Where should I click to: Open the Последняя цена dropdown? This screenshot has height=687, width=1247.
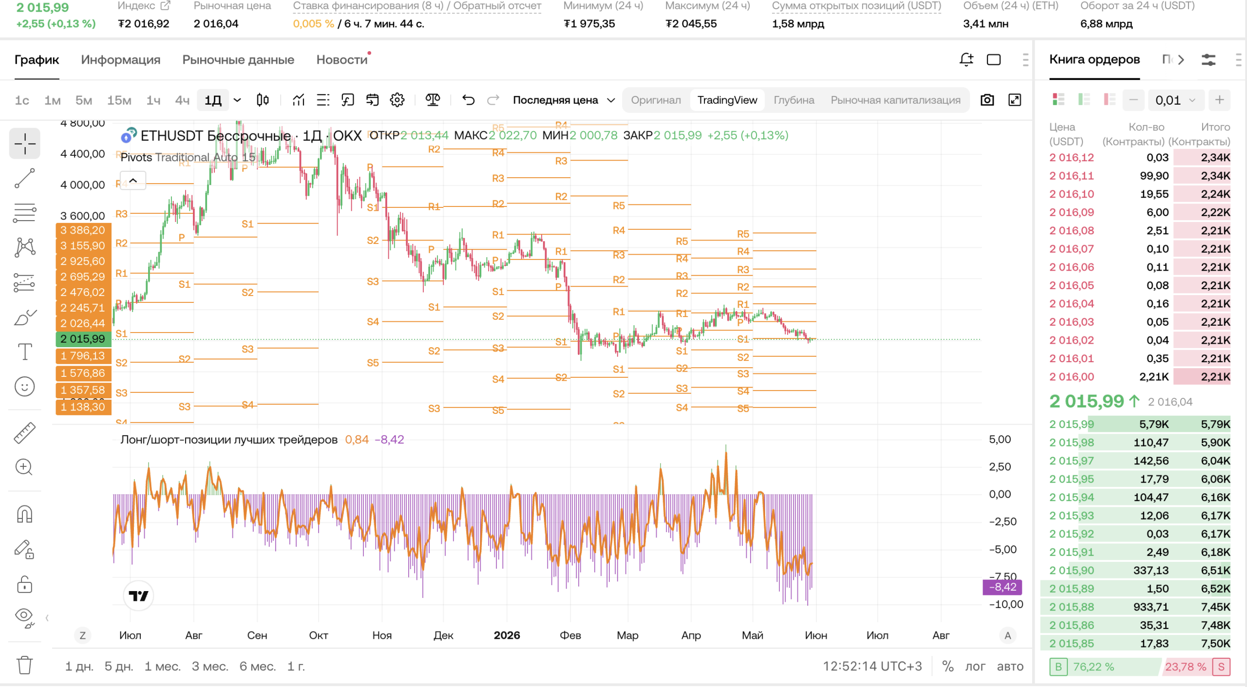[x=564, y=100]
